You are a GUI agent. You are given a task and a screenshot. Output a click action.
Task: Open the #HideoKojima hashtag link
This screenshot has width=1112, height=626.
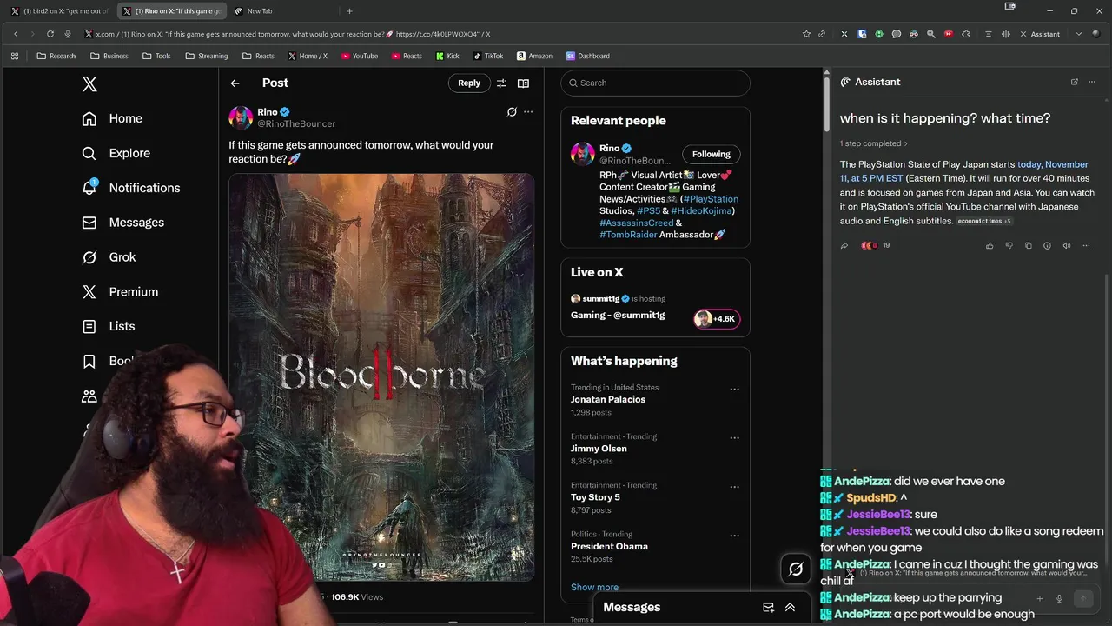click(x=701, y=210)
